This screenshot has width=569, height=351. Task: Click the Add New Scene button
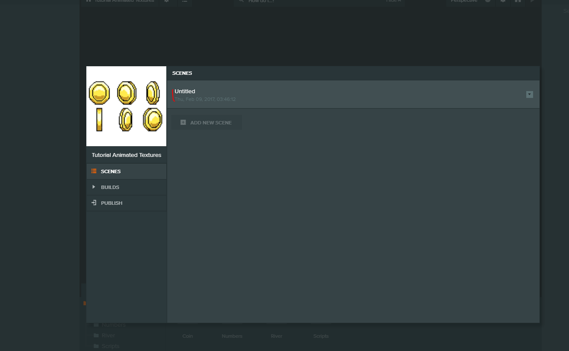(207, 122)
